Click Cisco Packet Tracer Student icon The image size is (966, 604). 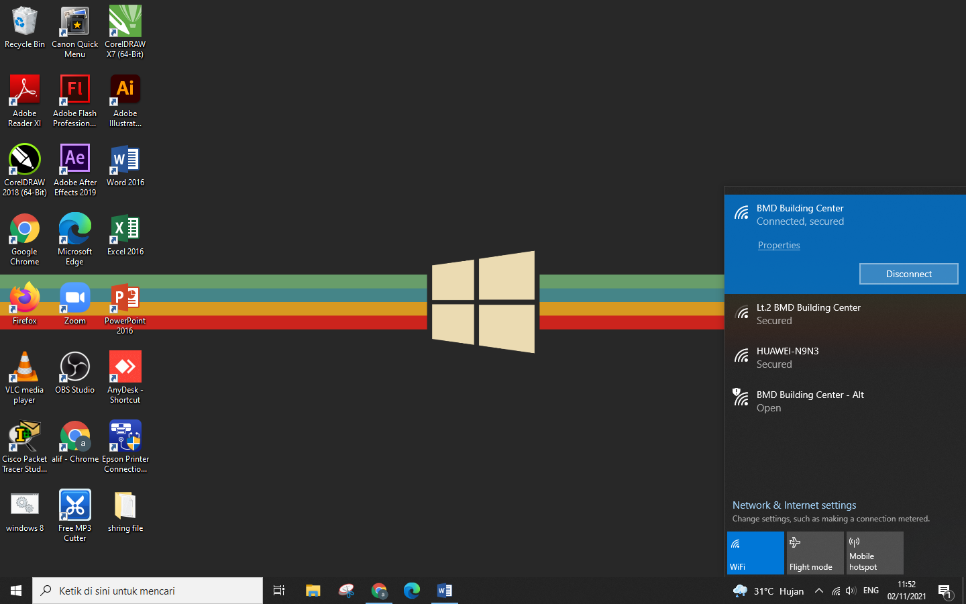click(x=25, y=447)
